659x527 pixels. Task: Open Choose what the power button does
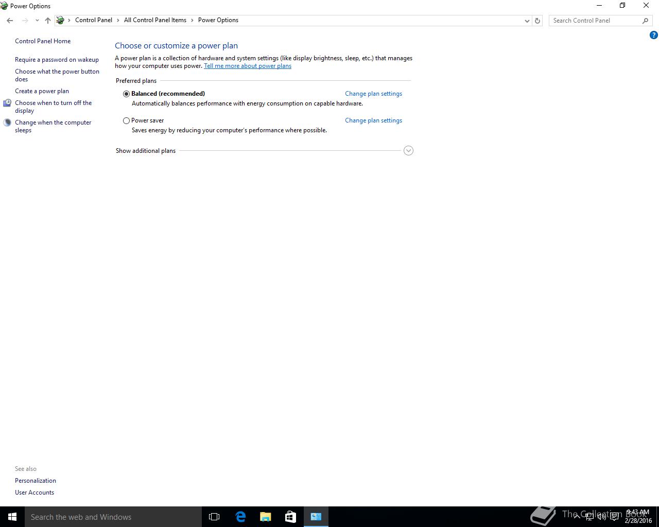(x=57, y=75)
